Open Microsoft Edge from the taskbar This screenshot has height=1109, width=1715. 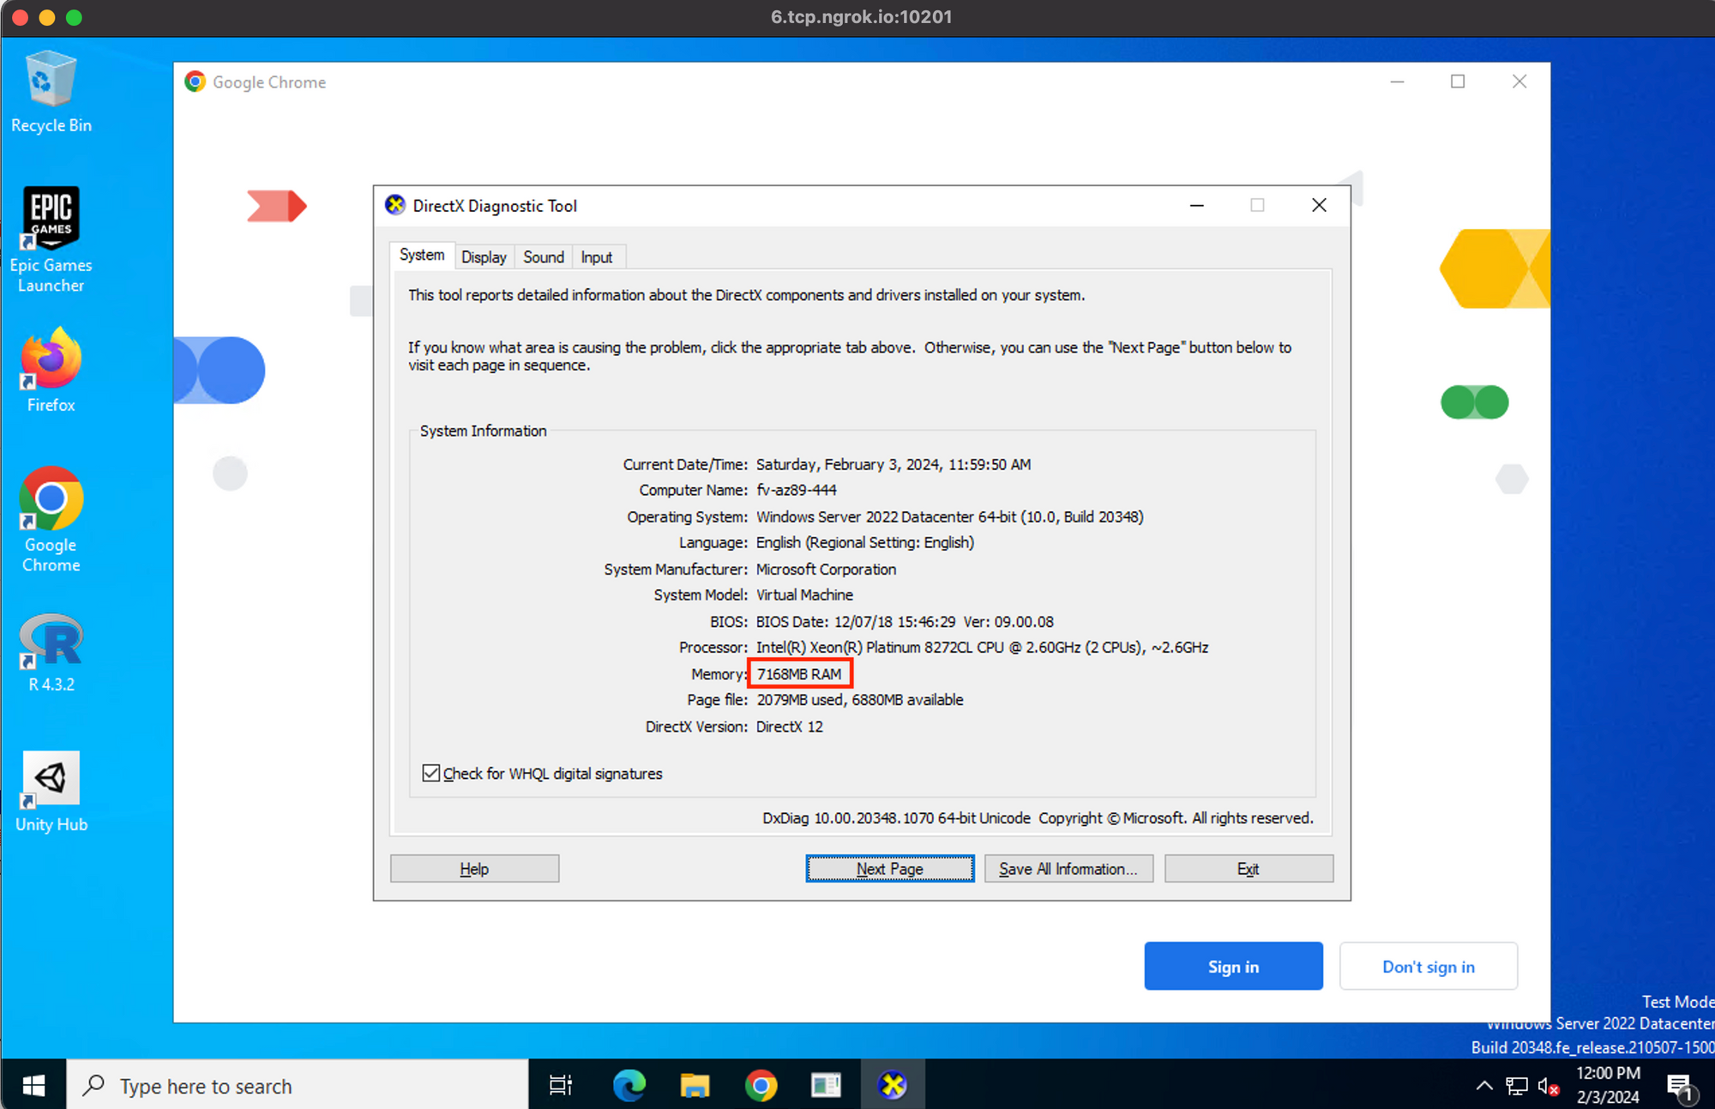629,1086
